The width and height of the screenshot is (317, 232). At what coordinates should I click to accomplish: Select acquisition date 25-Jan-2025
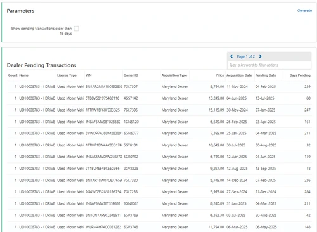[236, 133]
